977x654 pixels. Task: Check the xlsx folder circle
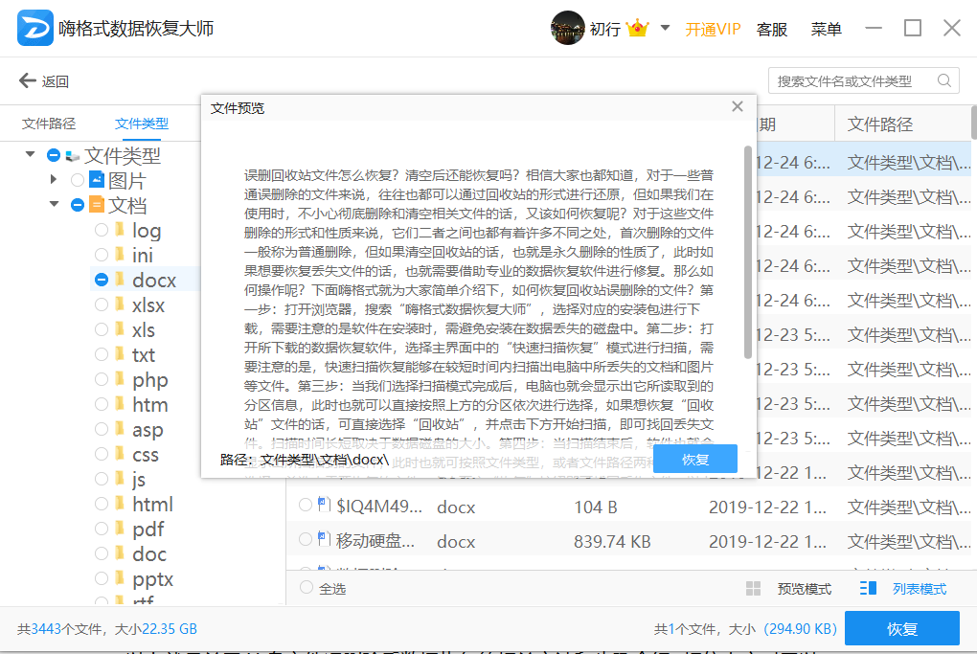(x=102, y=304)
